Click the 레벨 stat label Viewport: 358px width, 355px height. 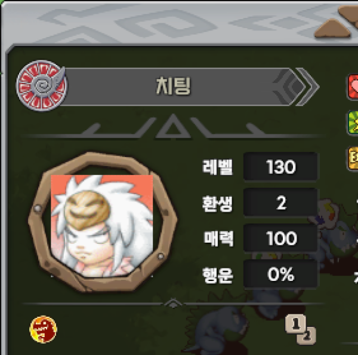(218, 167)
